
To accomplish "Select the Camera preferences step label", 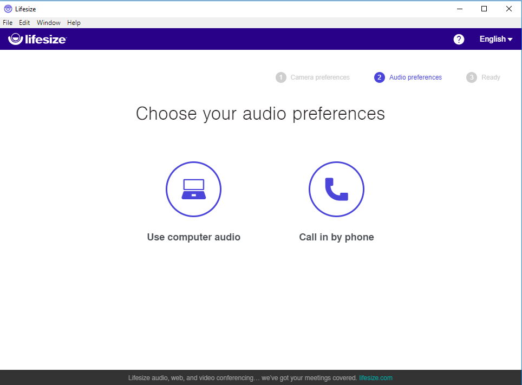I will coord(320,77).
